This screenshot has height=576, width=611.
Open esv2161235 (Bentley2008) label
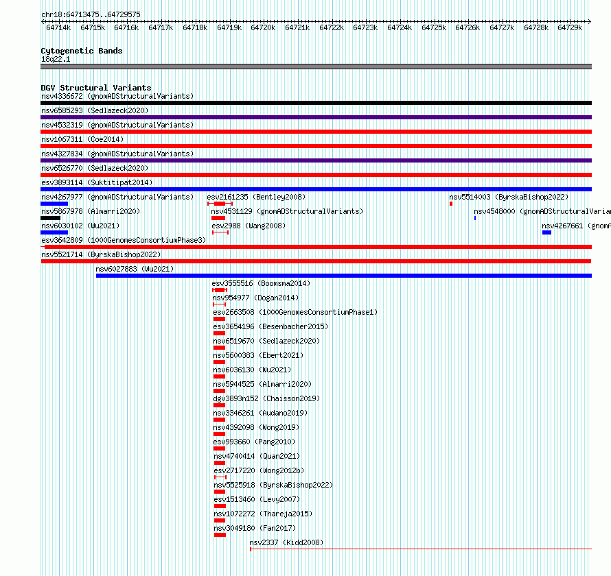pyautogui.click(x=256, y=197)
